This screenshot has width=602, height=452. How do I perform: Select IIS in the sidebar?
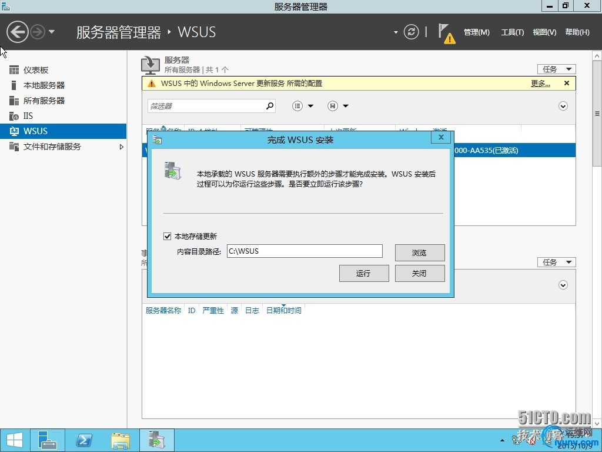tap(63, 116)
